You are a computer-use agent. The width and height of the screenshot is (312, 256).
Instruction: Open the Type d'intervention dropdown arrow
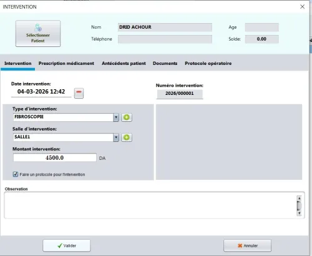[x=116, y=117]
